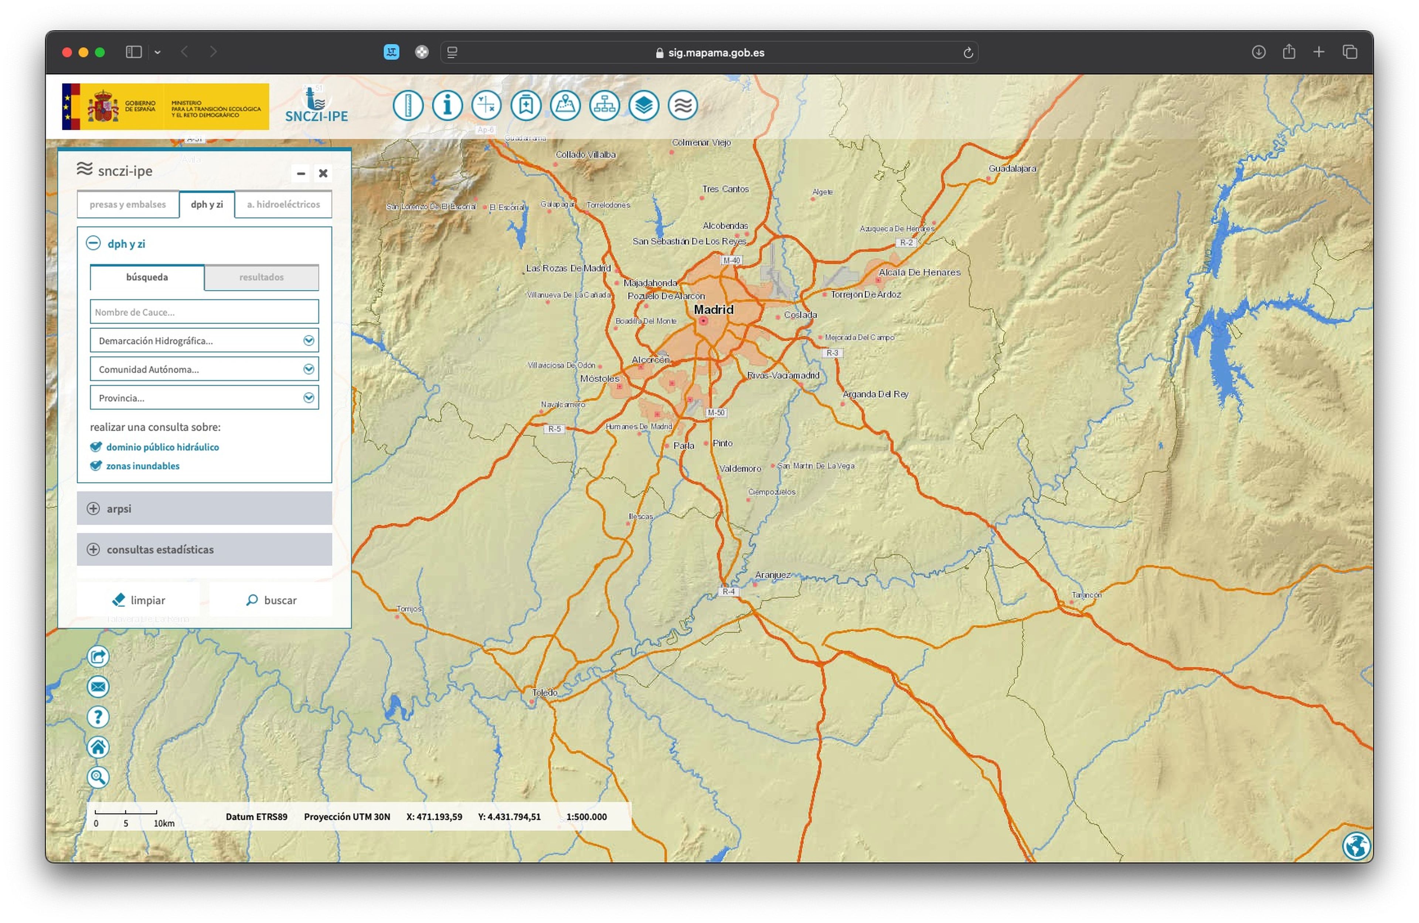1419x923 pixels.
Task: Close the snczi-ipe panel
Action: click(x=323, y=174)
